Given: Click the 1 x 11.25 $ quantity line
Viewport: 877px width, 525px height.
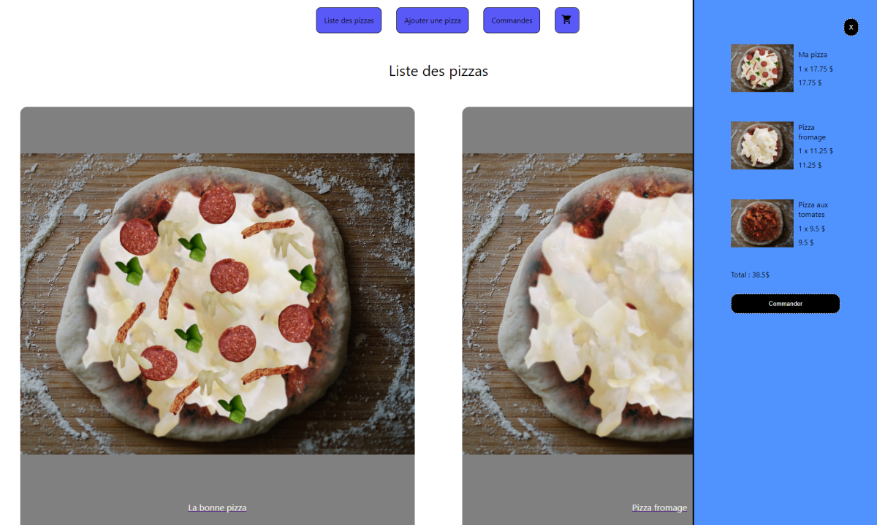Looking at the screenshot, I should click(816, 151).
